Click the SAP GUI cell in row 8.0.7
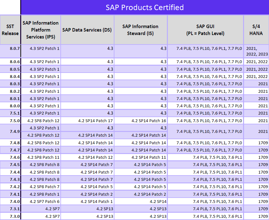This screenshot has width=269, height=220. tap(205, 51)
